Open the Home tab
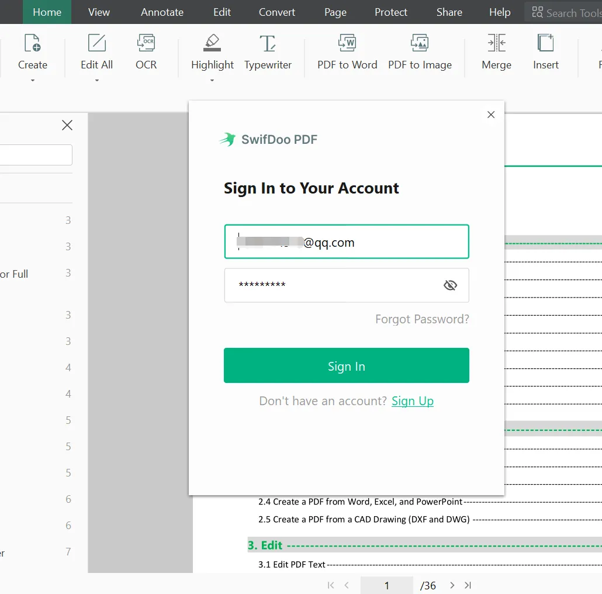The width and height of the screenshot is (602, 594). tap(47, 12)
